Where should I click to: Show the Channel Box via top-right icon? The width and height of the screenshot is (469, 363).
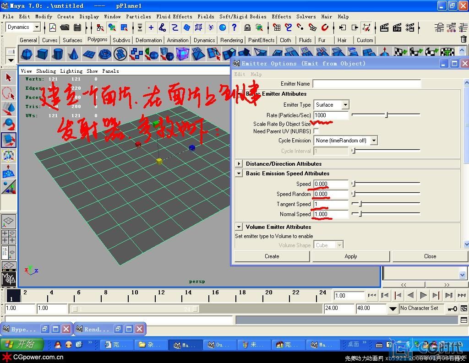point(464,28)
